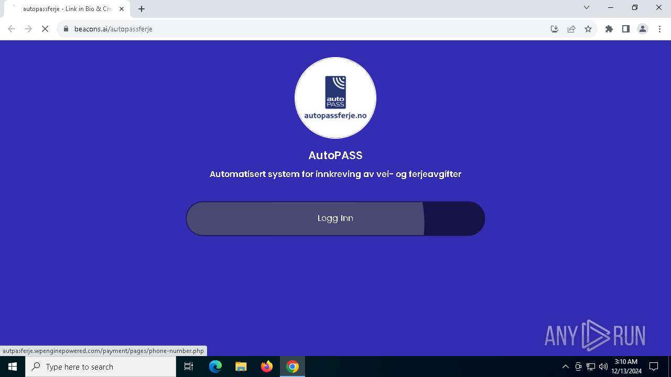Bookmark this tab with the star
Viewport: 671px width, 377px height.
pyautogui.click(x=588, y=29)
